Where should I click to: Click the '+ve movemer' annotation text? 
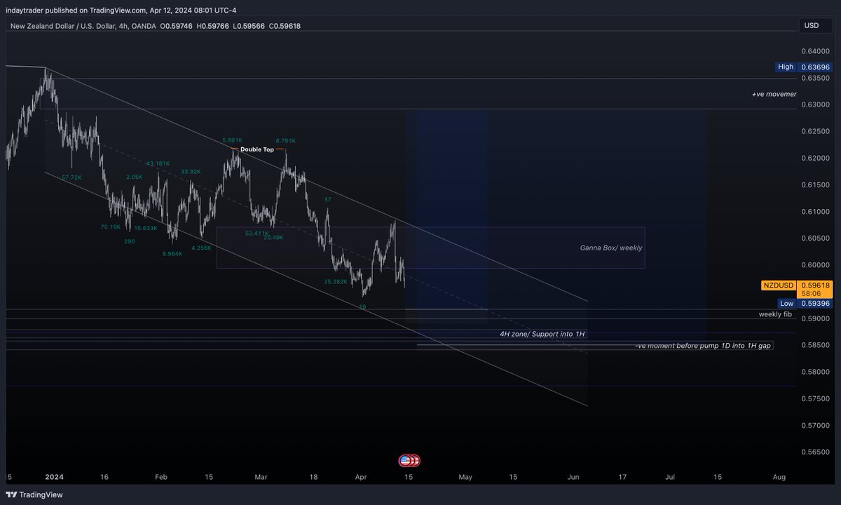pyautogui.click(x=774, y=93)
